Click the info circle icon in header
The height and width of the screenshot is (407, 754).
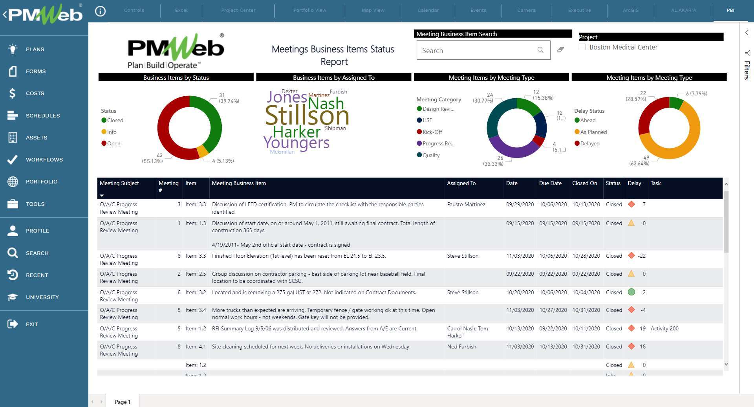[101, 11]
